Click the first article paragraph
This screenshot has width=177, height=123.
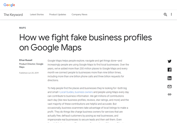click(x=88, y=70)
